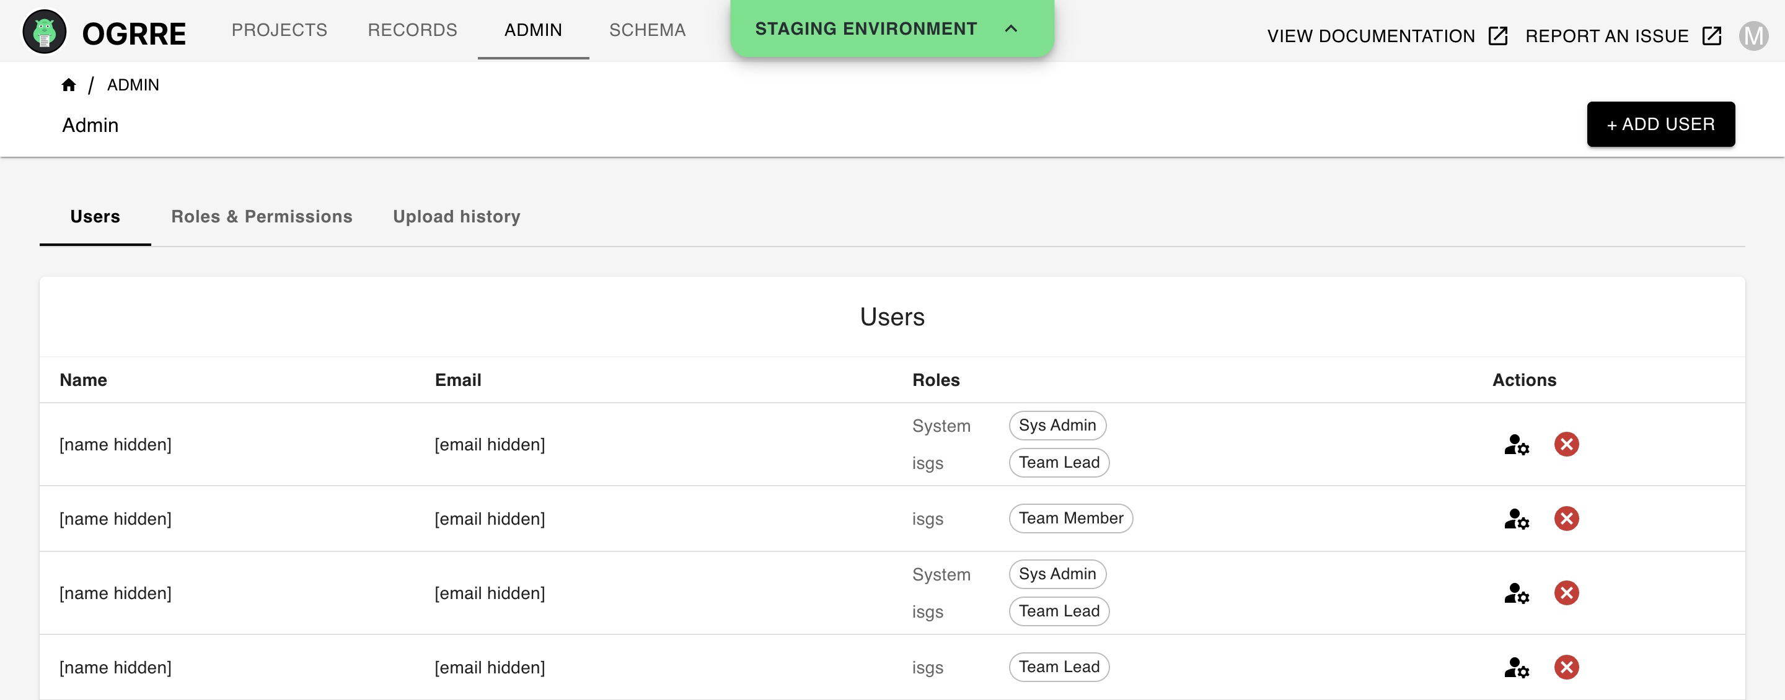Image resolution: width=1785 pixels, height=700 pixels.
Task: Switch to Roles & Permissions tab
Action: click(262, 217)
